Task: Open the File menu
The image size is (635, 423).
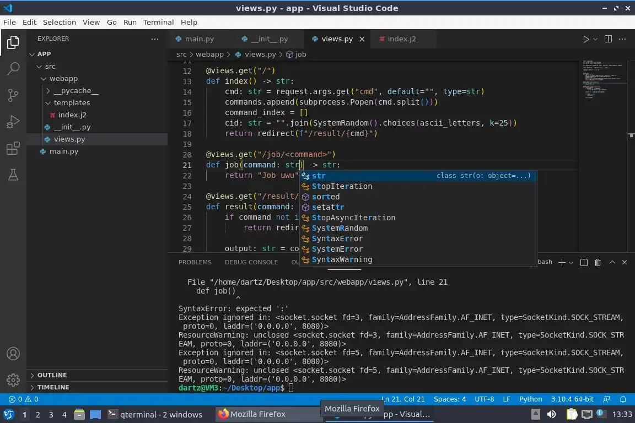Action: [9, 22]
